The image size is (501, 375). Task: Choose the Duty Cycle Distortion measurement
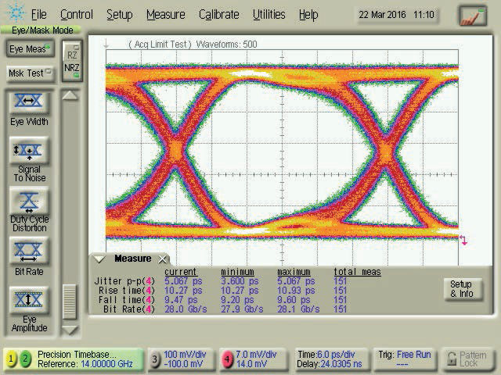[29, 201]
